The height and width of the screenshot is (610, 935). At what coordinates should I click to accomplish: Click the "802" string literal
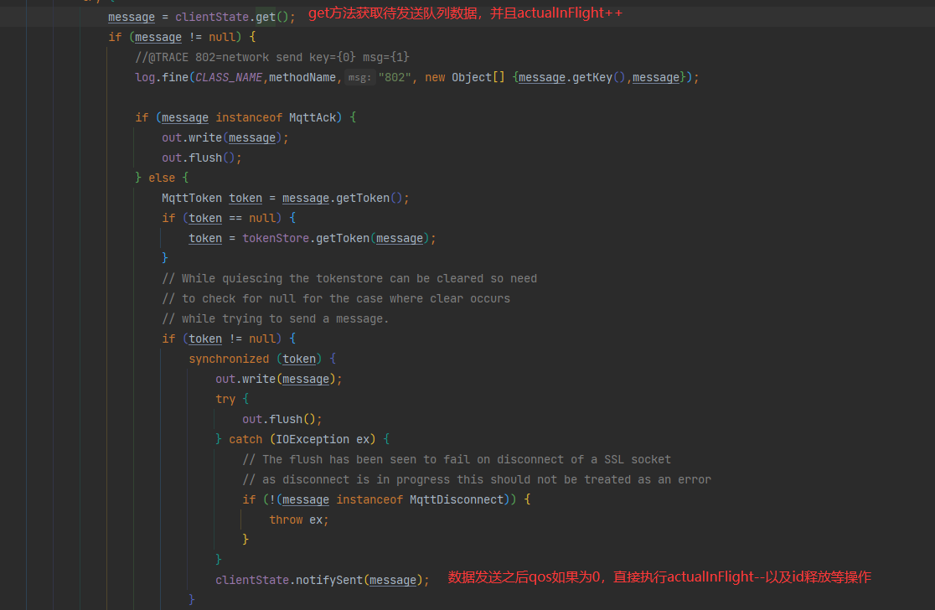pyautogui.click(x=395, y=78)
